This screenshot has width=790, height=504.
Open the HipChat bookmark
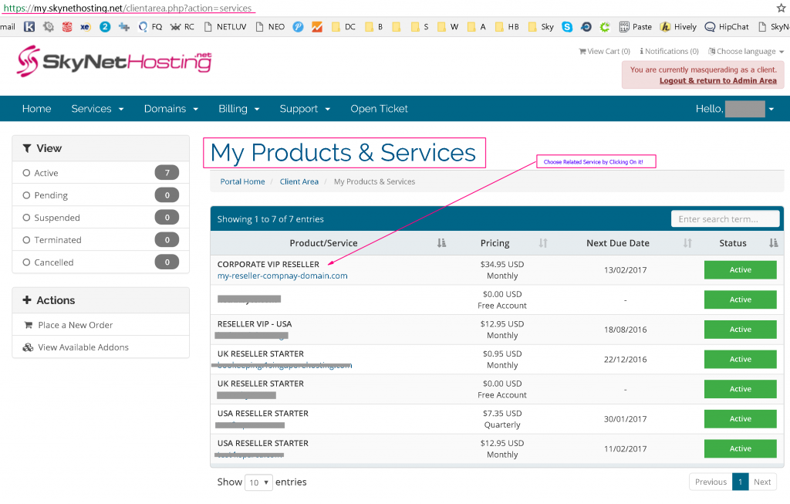(727, 27)
